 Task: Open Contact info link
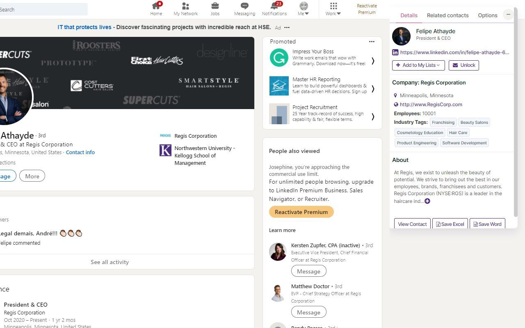(80, 152)
